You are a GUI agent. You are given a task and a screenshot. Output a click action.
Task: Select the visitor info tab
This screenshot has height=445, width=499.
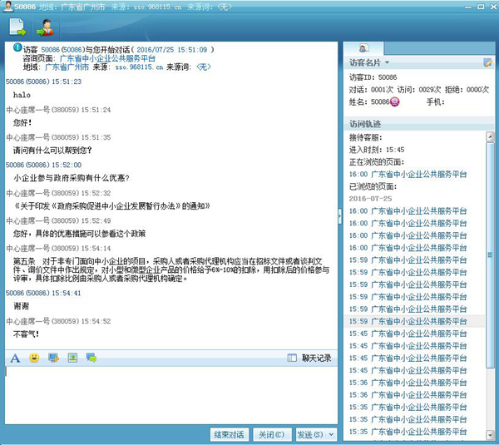[365, 48]
